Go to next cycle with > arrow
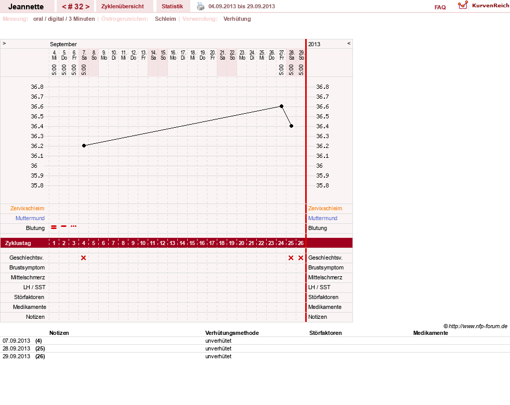The width and height of the screenshot is (510, 405). [x=87, y=7]
